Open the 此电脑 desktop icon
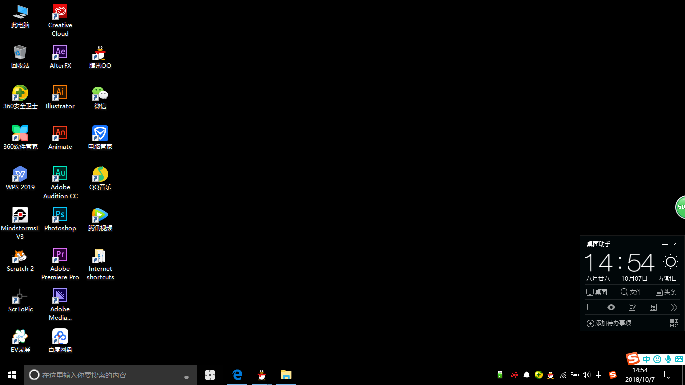This screenshot has height=385, width=685. click(x=20, y=17)
